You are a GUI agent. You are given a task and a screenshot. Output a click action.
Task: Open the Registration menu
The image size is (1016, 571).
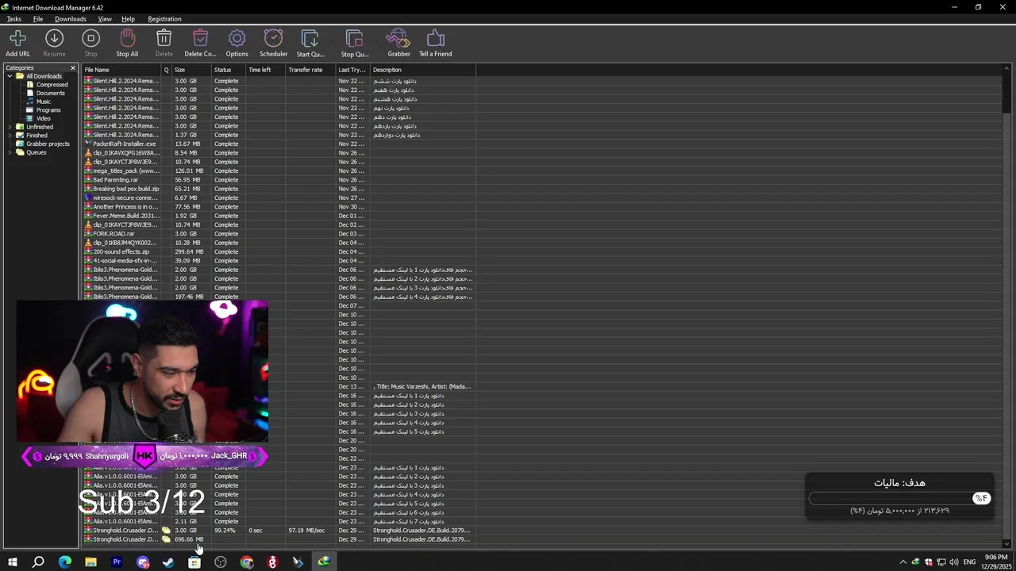click(164, 19)
